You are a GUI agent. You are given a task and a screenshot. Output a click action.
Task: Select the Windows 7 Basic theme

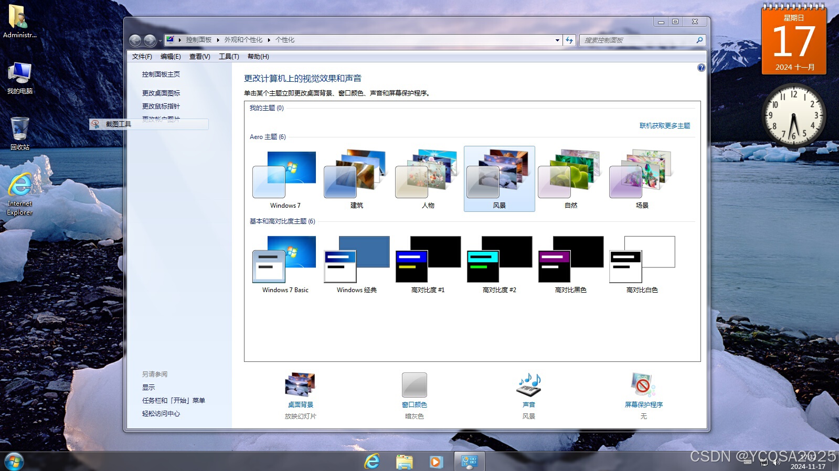285,264
